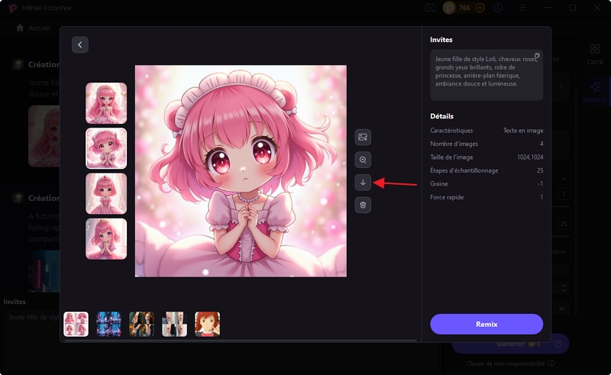Click the back arrow button in preview dialog
This screenshot has width=611, height=375.
click(80, 45)
